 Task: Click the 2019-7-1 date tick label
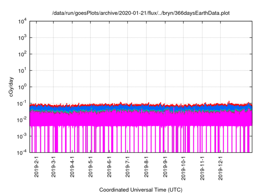coord(128,167)
